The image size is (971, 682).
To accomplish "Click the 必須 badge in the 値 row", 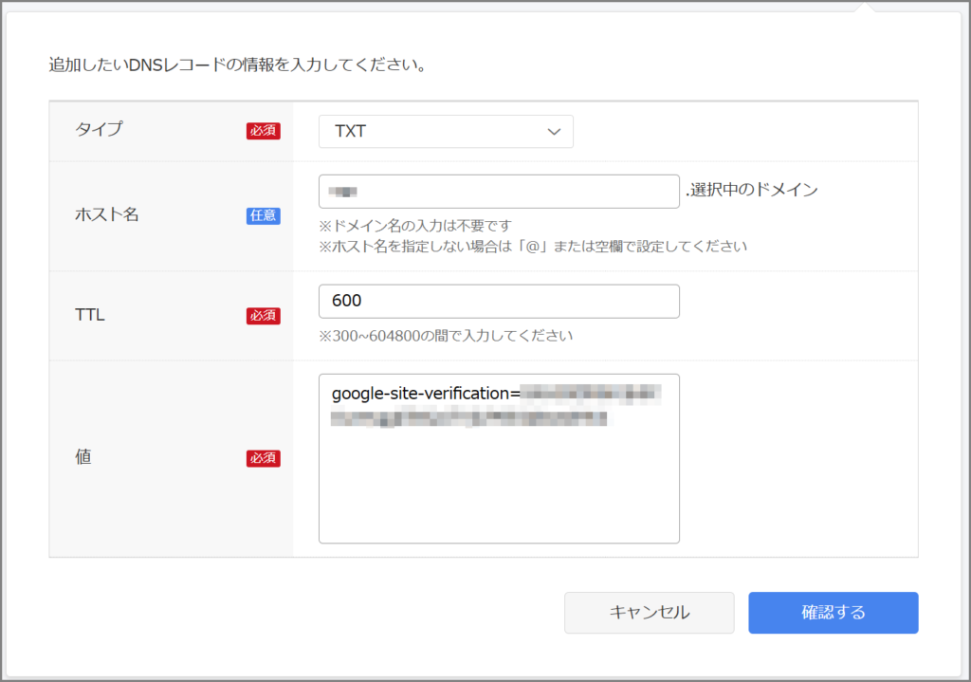I will point(264,458).
